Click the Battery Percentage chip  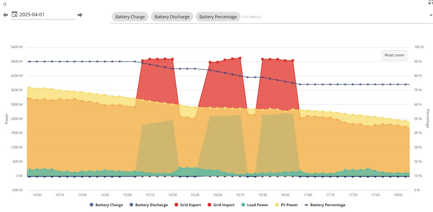pyautogui.click(x=218, y=17)
